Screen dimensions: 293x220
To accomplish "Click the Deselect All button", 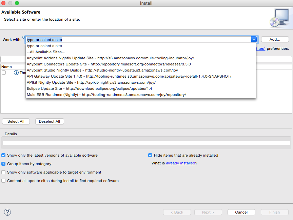I will [x=50, y=121].
